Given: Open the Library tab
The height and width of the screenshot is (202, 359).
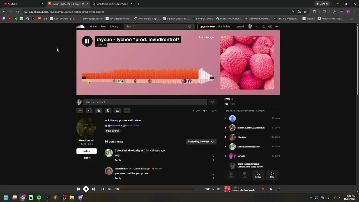Looking at the screenshot, I should [114, 27].
